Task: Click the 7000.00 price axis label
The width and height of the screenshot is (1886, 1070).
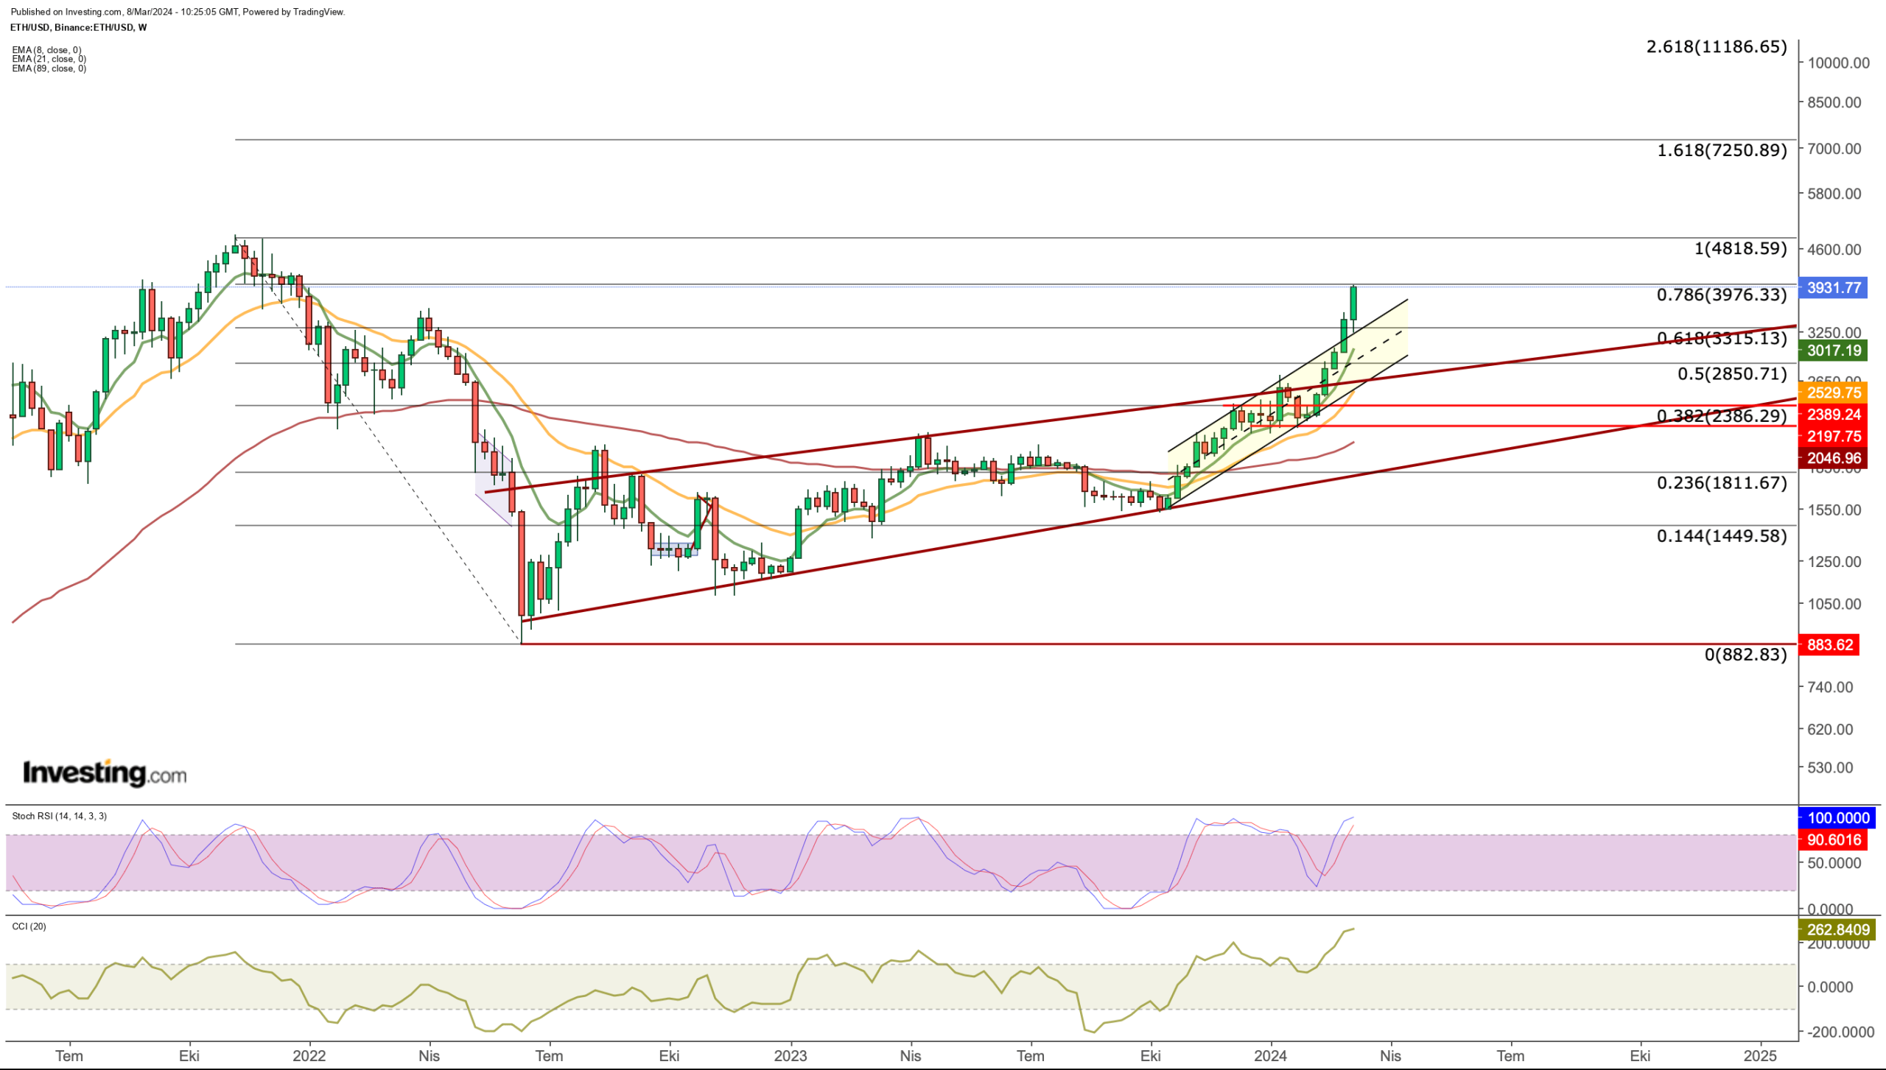Action: [x=1834, y=149]
